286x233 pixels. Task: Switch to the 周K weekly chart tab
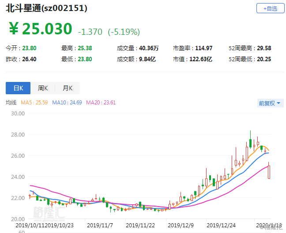click(43, 88)
